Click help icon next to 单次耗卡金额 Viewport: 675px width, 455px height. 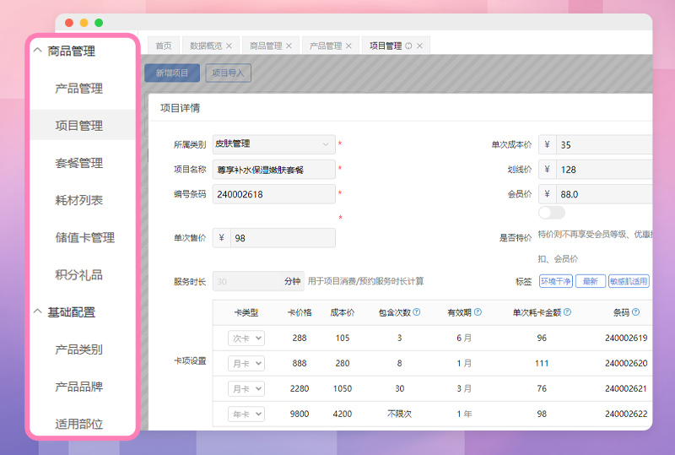(x=566, y=312)
